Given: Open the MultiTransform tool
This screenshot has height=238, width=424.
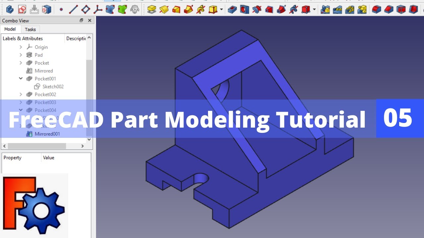Looking at the screenshot, I should pyautogui.click(x=362, y=9).
